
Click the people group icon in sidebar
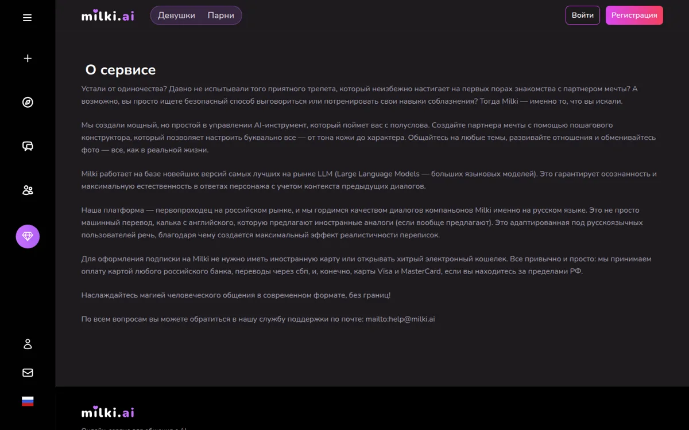click(x=28, y=190)
